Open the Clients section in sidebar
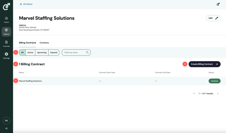226x133 pixels. click(x=6, y=32)
